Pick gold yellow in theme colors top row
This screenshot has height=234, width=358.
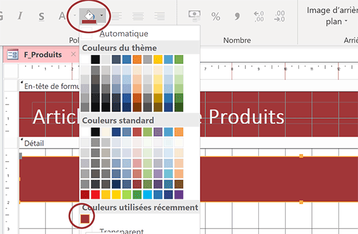[x=158, y=60]
